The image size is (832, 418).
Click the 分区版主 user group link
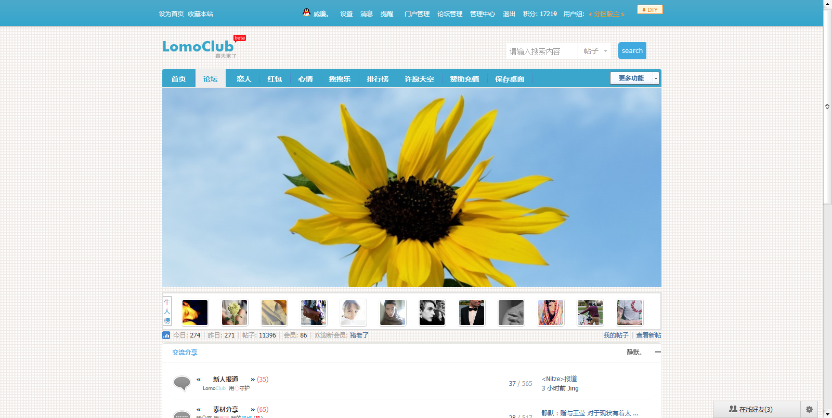click(x=606, y=14)
